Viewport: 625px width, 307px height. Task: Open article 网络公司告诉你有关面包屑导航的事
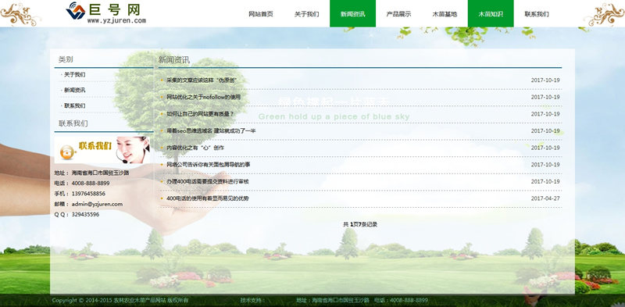209,164
